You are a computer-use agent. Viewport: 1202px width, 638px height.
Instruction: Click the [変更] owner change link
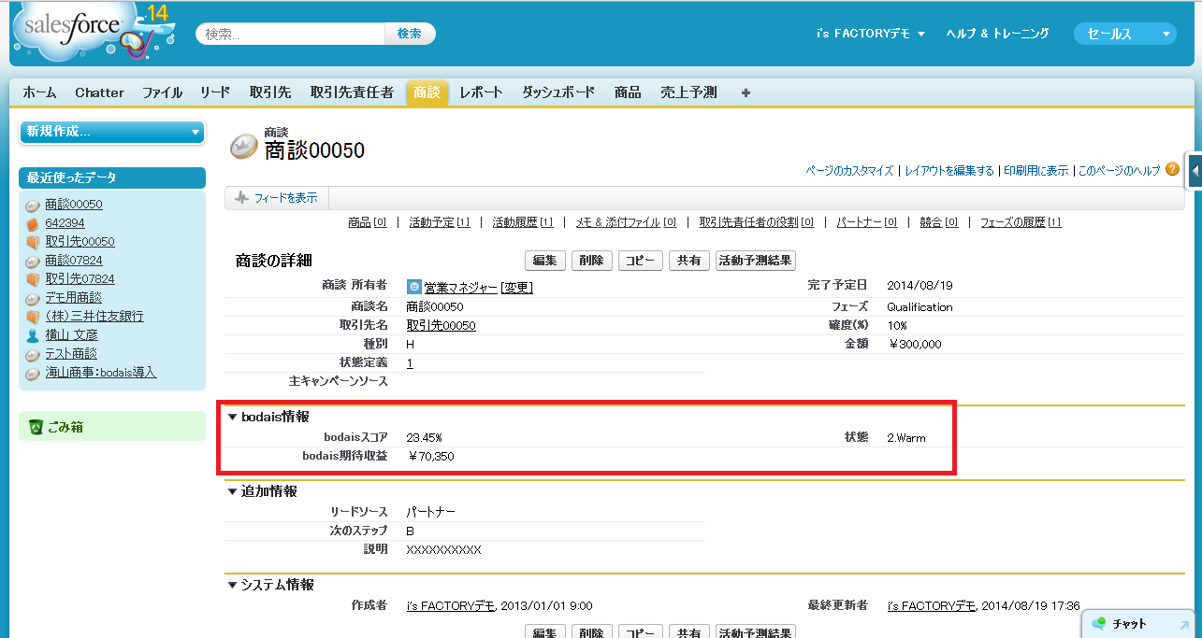point(516,288)
